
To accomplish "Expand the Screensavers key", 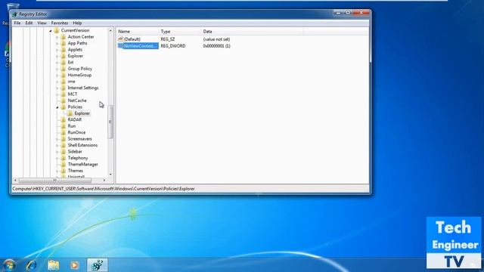I will 57,139.
